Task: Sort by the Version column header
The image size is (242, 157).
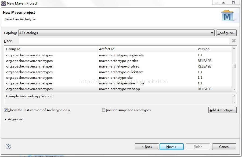Action: tap(214, 49)
